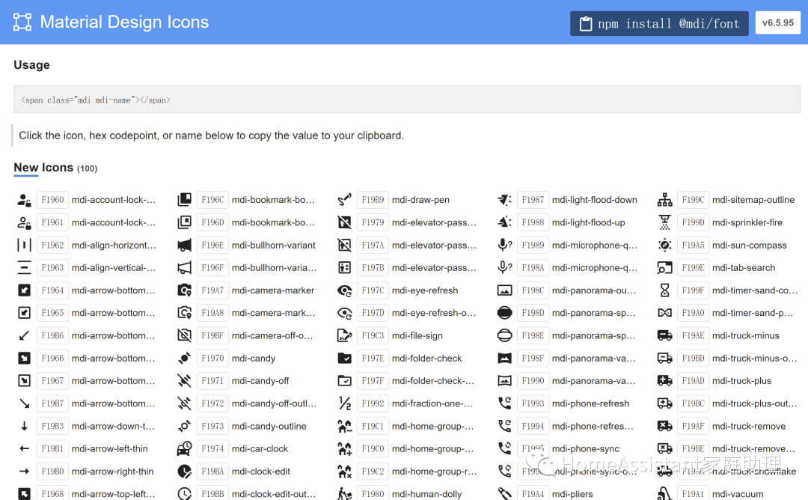The width and height of the screenshot is (808, 500).
Task: Copy hex codepoint F1970
Action: coord(212,359)
